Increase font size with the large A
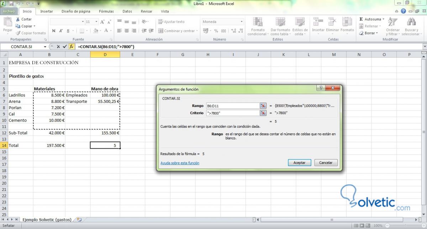Screen dimensions: 427x229 [x=102, y=22]
